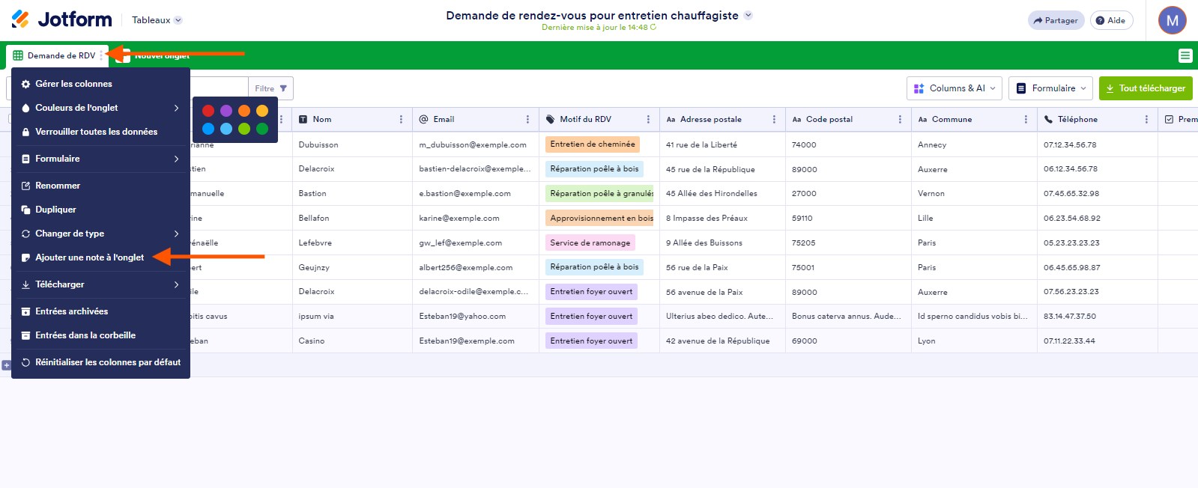Click the Geujnzy name cell
The height and width of the screenshot is (488, 1198).
[352, 267]
